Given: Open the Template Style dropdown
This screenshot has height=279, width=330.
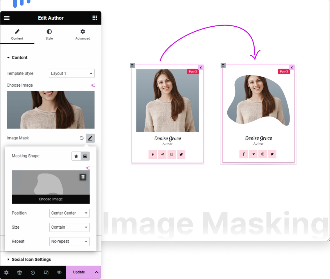Looking at the screenshot, I should (72, 73).
